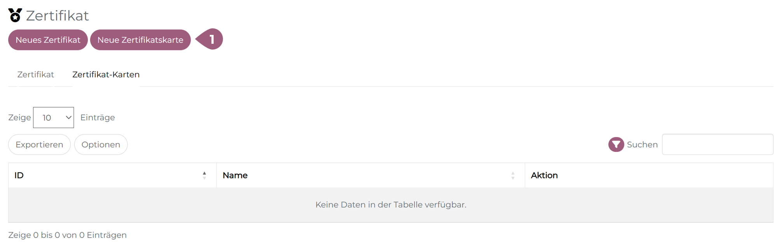The width and height of the screenshot is (782, 243).
Task: Focus the Suchen search input field
Action: click(717, 145)
